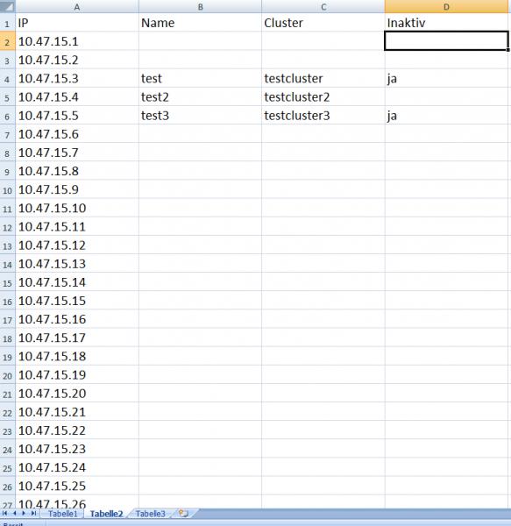Select row 4 header

click(7, 79)
